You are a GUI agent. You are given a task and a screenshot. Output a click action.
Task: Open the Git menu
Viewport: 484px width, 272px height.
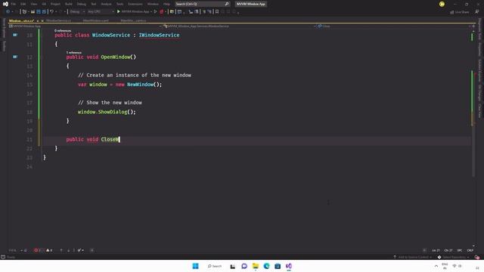pos(44,4)
